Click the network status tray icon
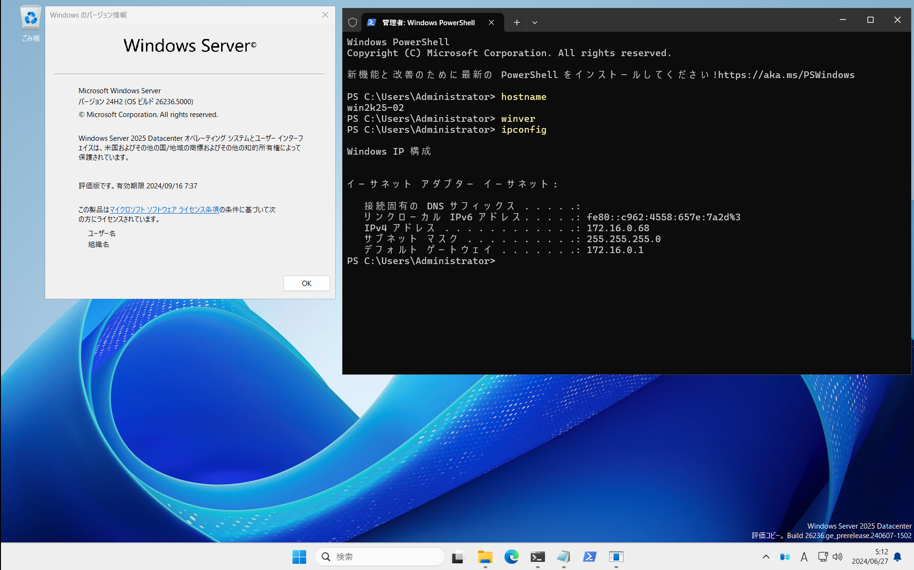The height and width of the screenshot is (570, 914). [823, 557]
